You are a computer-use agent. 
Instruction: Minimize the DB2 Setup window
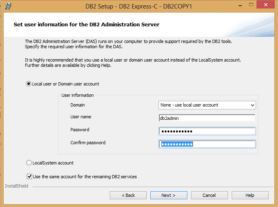click(240, 5)
